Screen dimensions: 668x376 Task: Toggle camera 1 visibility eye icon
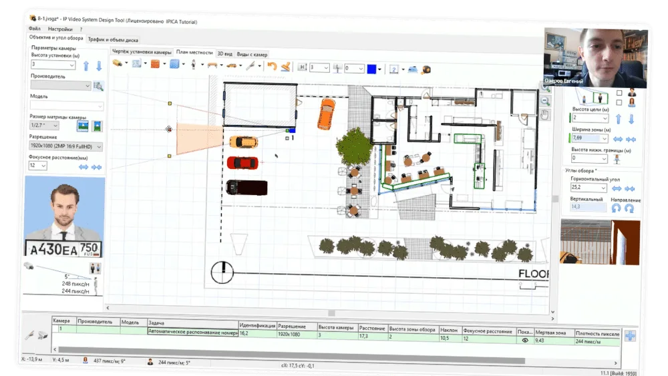pos(525,340)
